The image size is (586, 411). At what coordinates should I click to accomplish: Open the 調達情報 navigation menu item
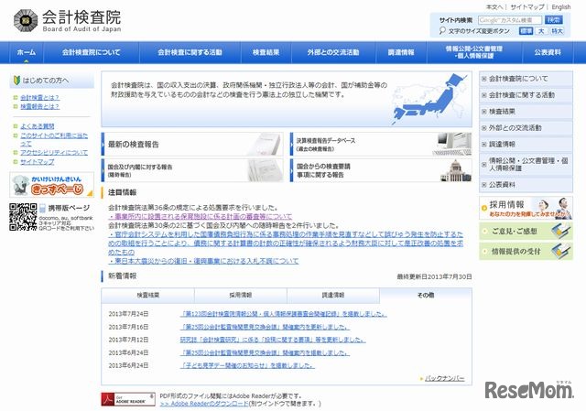point(401,52)
